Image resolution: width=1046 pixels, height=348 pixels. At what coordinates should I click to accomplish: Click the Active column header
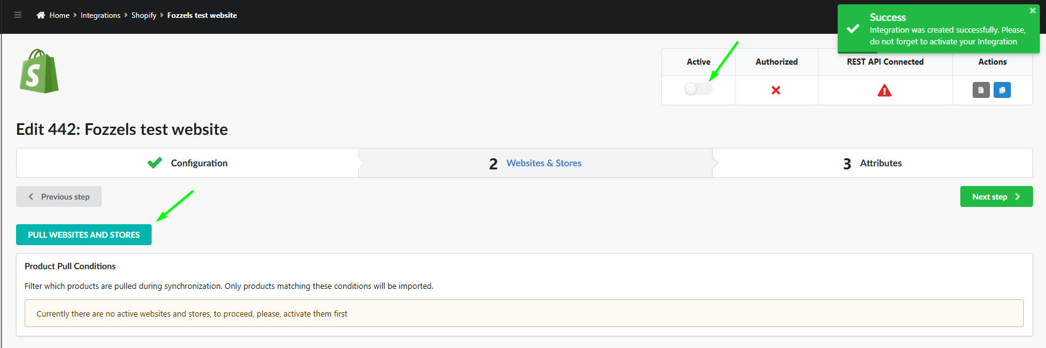[698, 62]
